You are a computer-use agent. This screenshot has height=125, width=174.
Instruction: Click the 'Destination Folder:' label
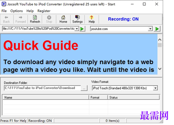pyautogui.click(x=16, y=83)
